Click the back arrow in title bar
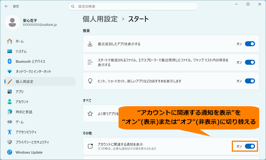Screen dimensions: 266x160 6,6
